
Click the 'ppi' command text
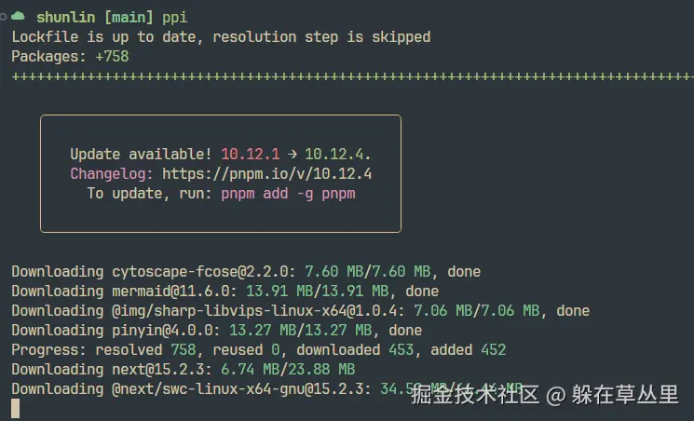tap(174, 18)
